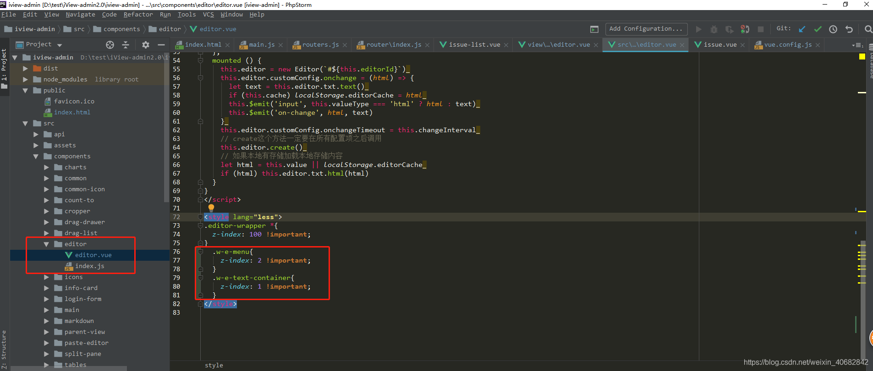Click Run with Coverage icon
Screen dimensions: 873x371
[730, 29]
